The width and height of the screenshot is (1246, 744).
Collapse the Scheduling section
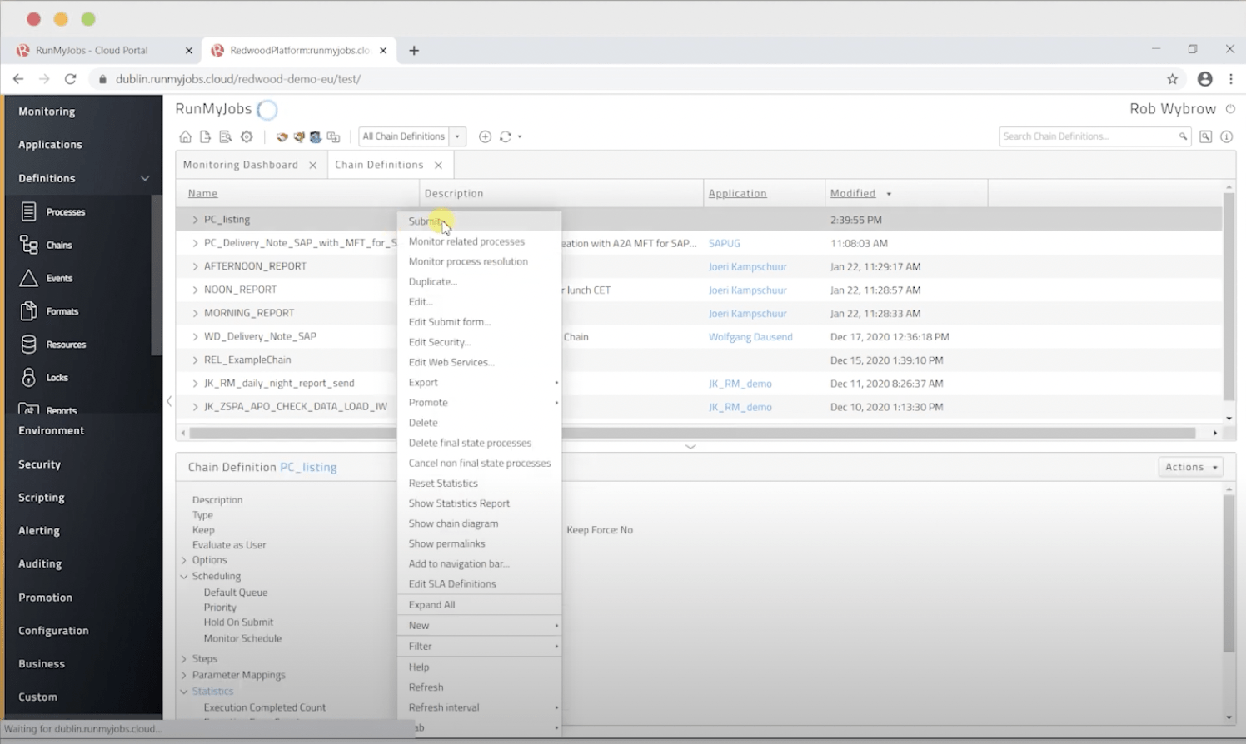[185, 576]
